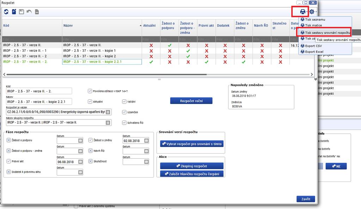Toggle the Schváleno ŘO checkbox

[x=124, y=123]
